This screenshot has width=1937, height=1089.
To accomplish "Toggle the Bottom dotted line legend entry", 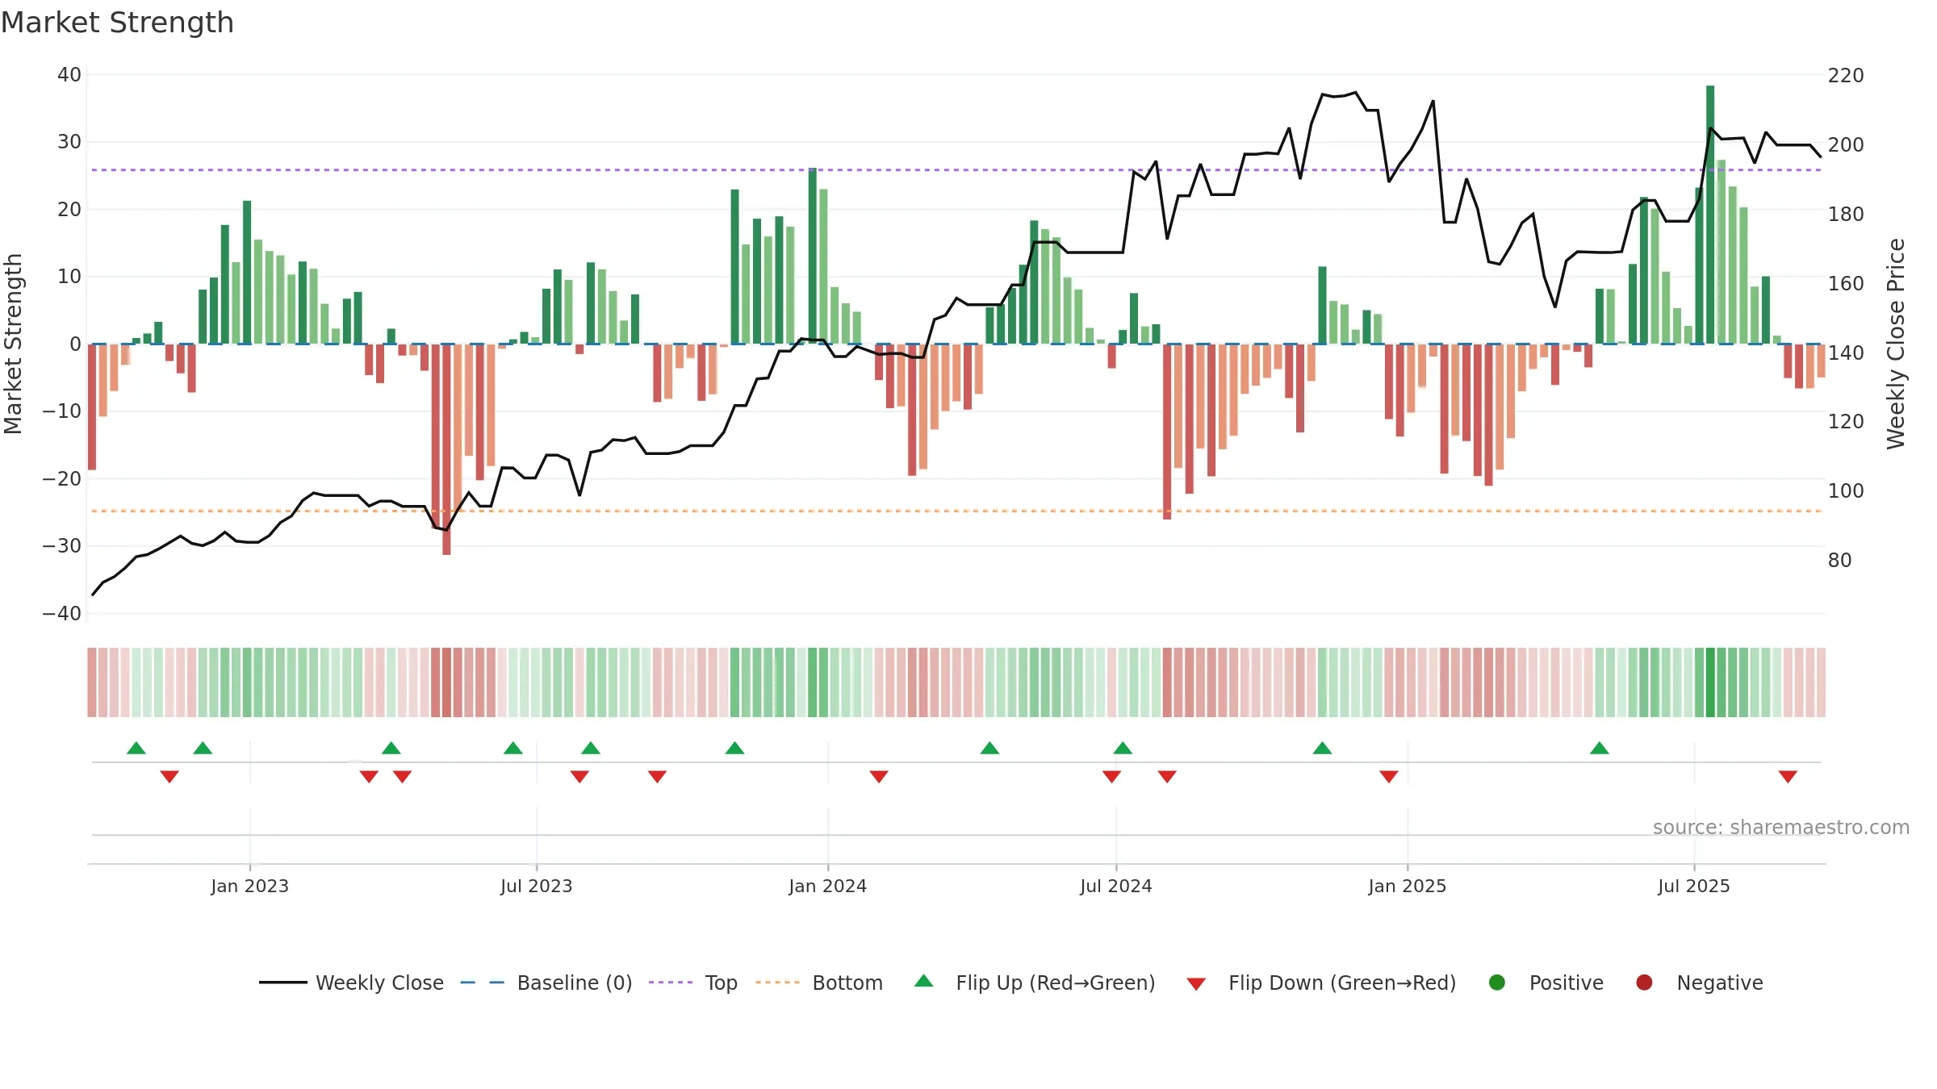I will pyautogui.click(x=819, y=983).
